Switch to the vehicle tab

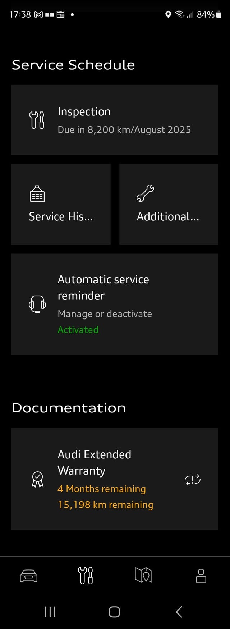pyautogui.click(x=29, y=575)
